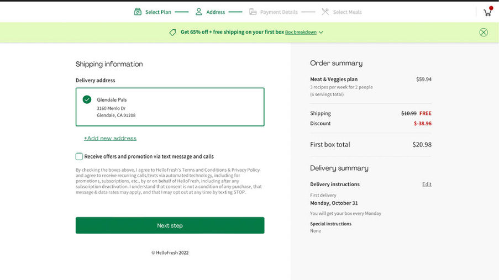This screenshot has height=280, width=499.
Task: Open the Box breakdown link
Action: point(301,33)
